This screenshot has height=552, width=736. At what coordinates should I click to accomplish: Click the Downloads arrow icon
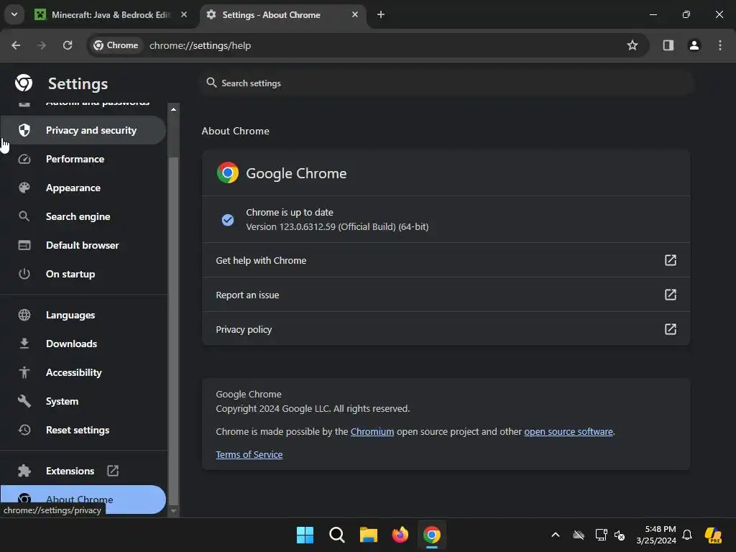click(24, 344)
